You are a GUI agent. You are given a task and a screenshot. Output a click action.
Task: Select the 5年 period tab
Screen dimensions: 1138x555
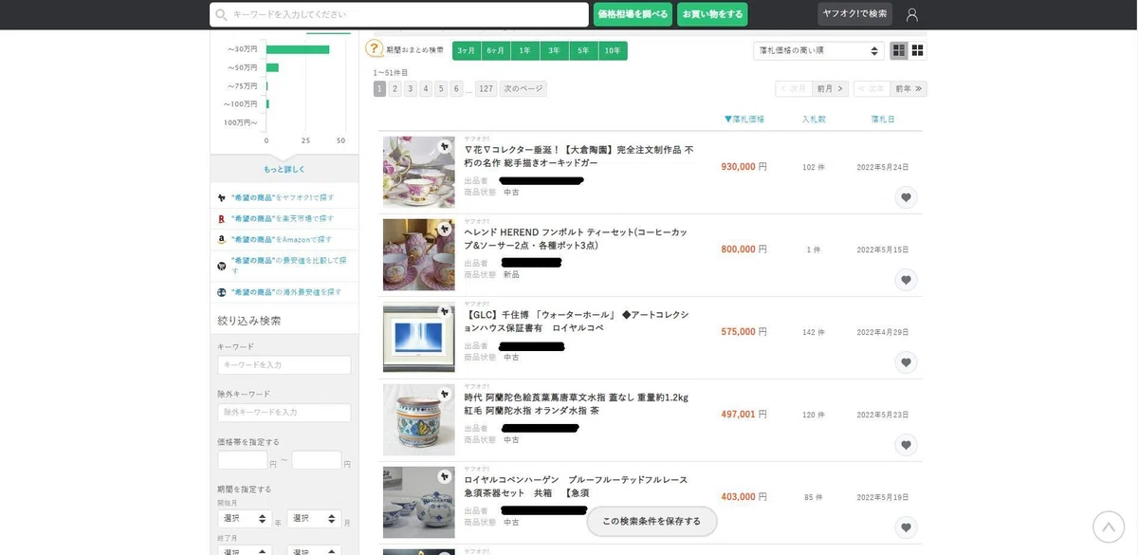(x=583, y=50)
